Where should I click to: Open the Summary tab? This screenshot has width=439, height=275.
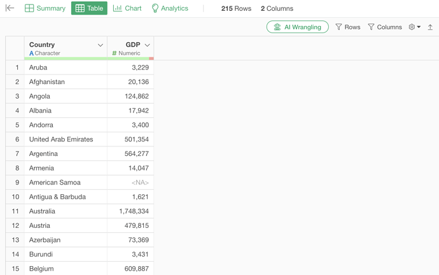pyautogui.click(x=45, y=9)
